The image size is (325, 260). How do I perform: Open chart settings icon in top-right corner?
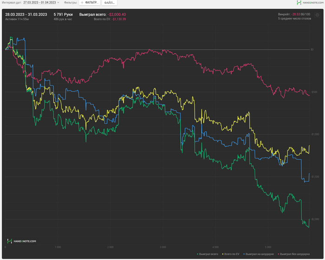click(x=317, y=15)
